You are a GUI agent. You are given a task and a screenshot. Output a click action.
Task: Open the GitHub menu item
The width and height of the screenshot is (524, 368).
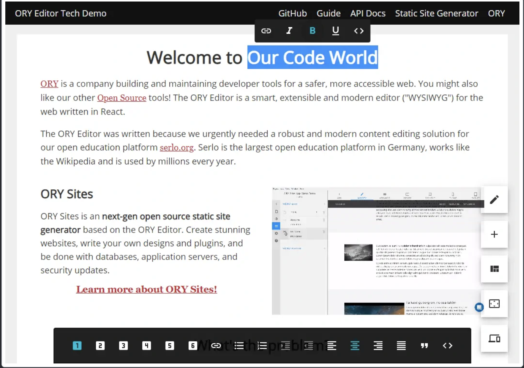(x=292, y=13)
